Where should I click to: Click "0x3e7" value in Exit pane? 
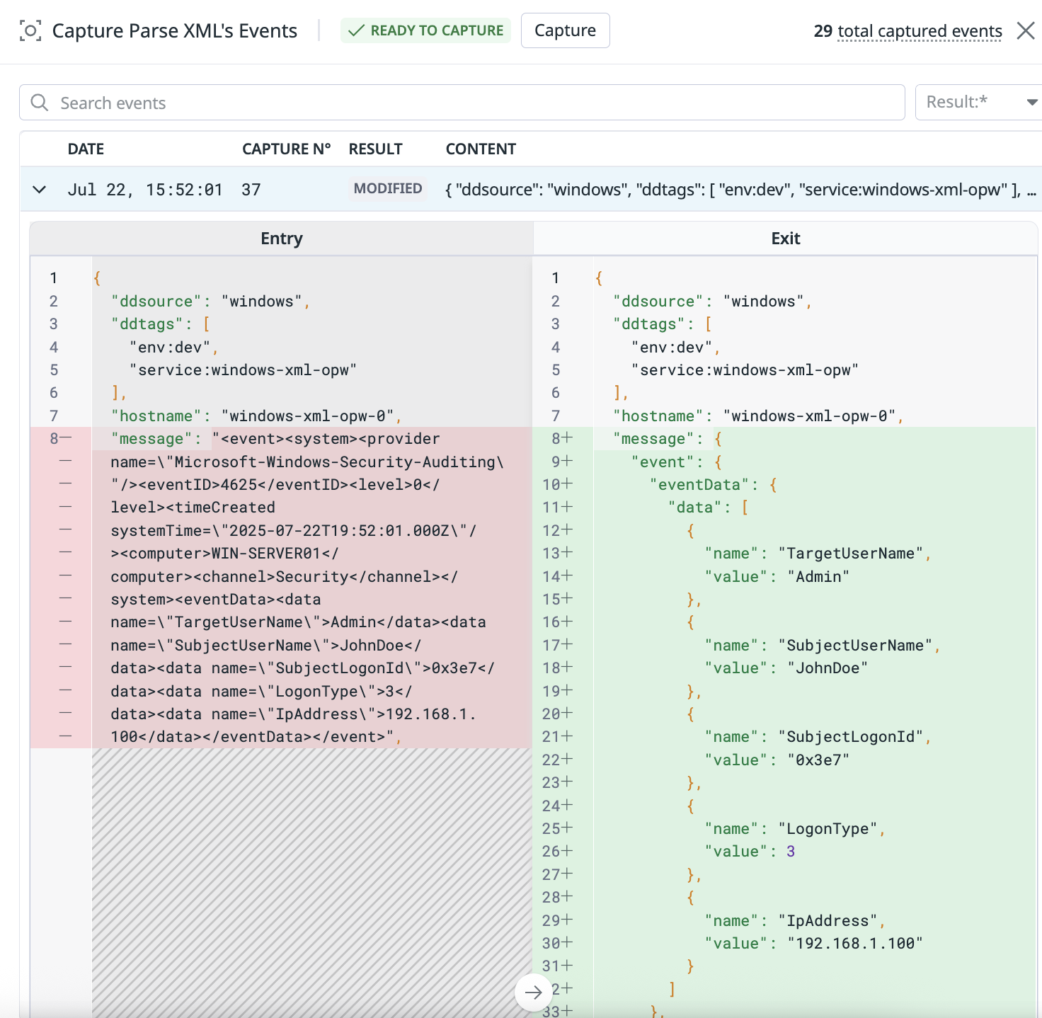pos(818,760)
